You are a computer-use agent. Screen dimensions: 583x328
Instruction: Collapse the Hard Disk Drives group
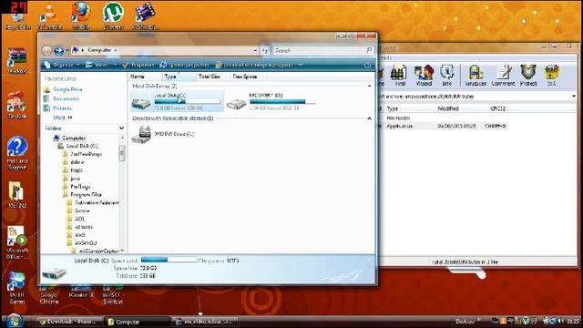click(369, 86)
